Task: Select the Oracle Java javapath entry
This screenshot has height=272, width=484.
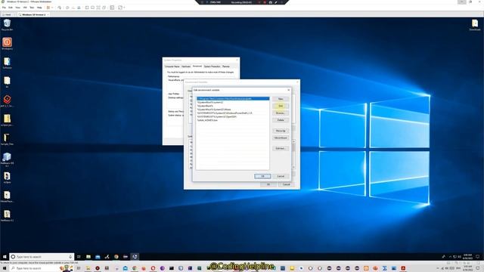Action: click(x=233, y=99)
